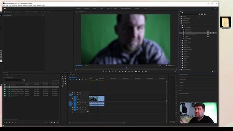Click Lift button in Program monitor

(136, 71)
